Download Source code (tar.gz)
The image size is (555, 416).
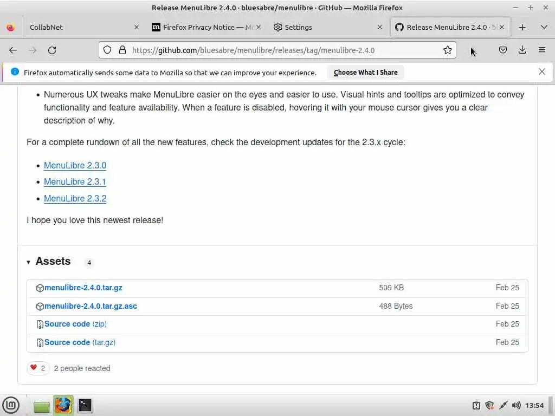pos(80,342)
